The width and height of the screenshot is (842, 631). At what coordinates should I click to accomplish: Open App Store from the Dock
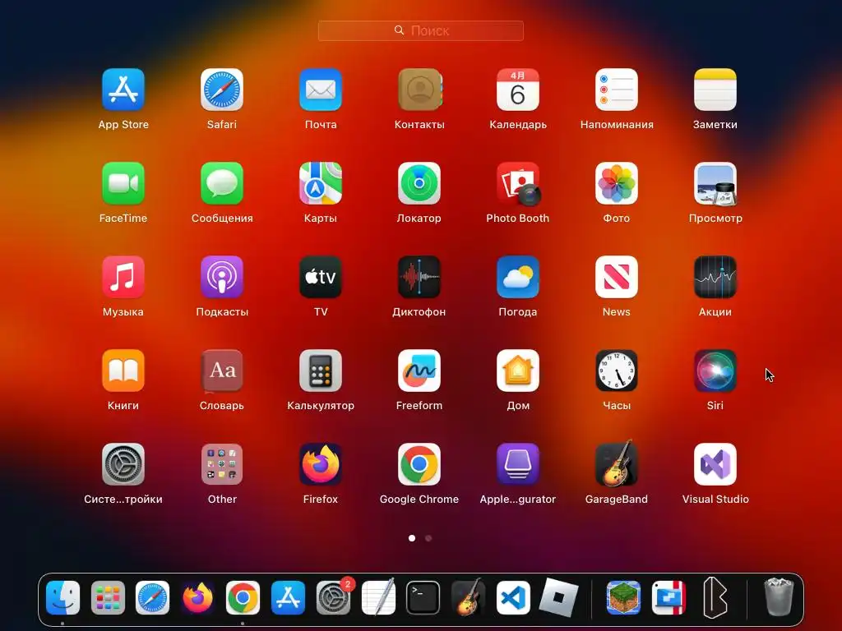click(288, 598)
